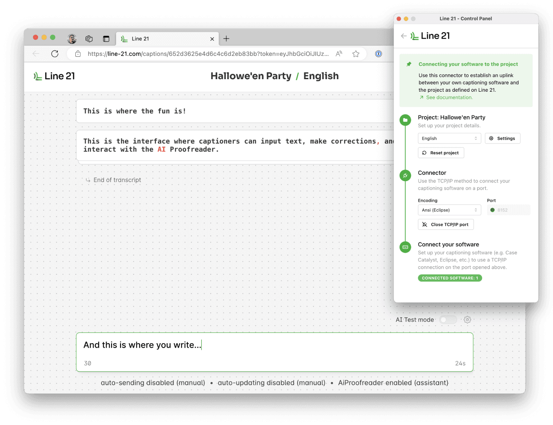Screen dimensions: 553x425
Task: Click the pin icon in green notice
Action: click(x=409, y=64)
